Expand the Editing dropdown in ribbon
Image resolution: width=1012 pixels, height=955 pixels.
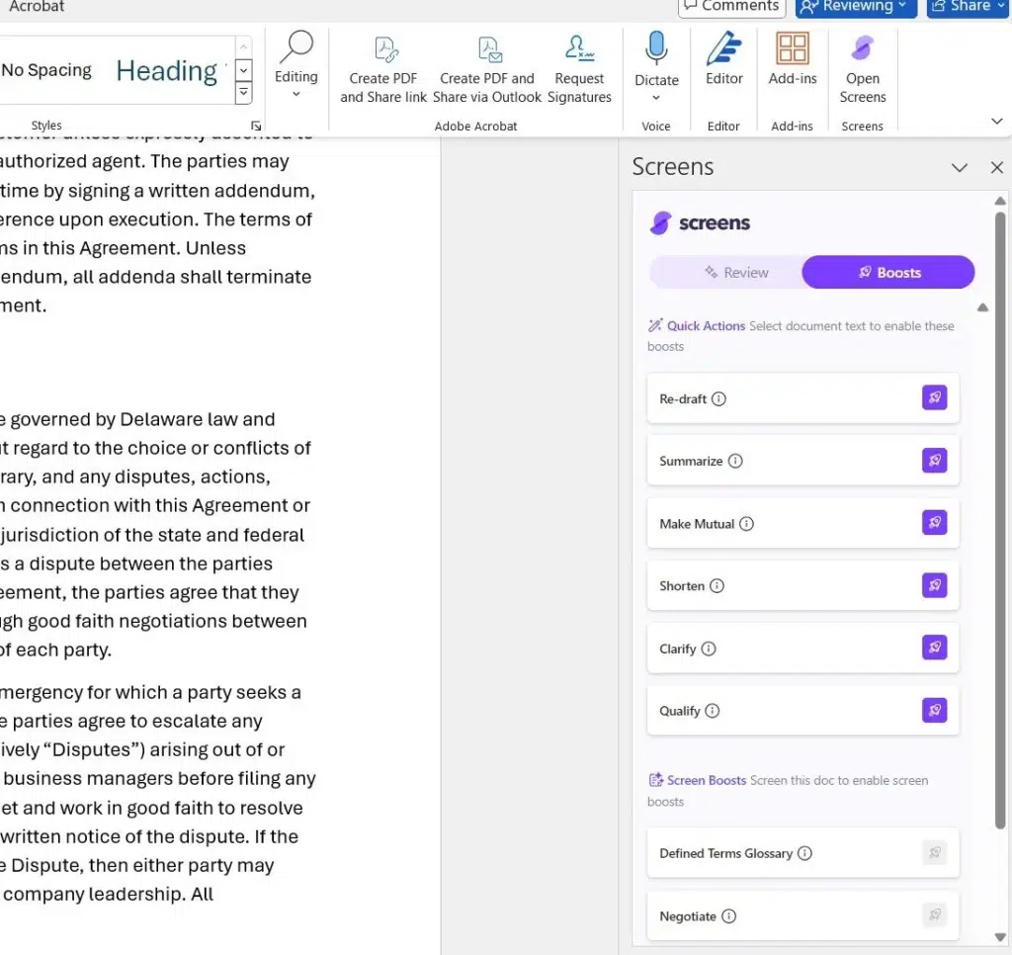295,95
